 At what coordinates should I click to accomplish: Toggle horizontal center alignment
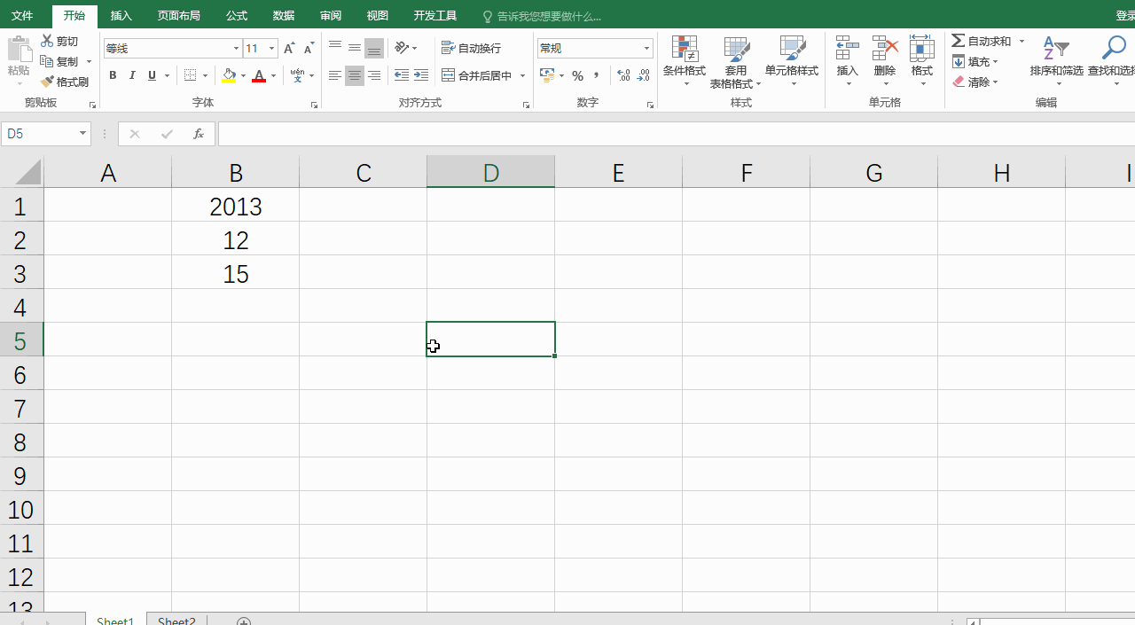click(355, 76)
